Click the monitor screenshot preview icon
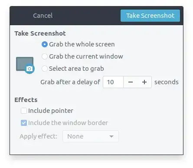The width and height of the screenshot is (193, 168). (x=25, y=64)
